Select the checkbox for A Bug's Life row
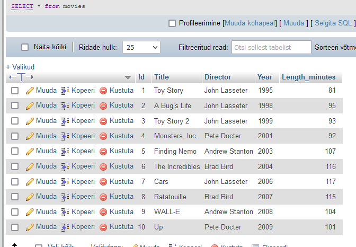356x247 pixels. [x=15, y=105]
